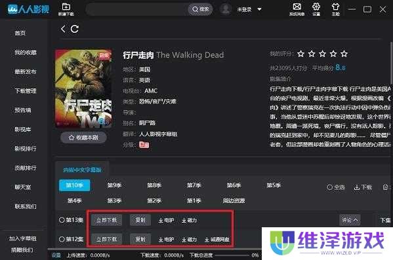393x260 pixels.
Task: Open 我的收藏 in the sidebar
Action: coord(26,52)
